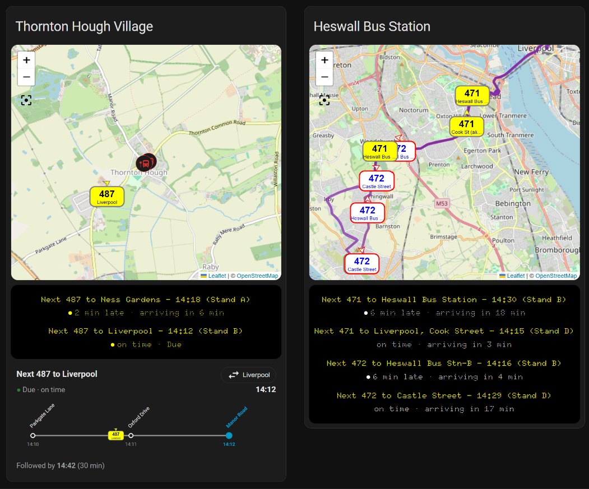Click the Thornton Hough Village heading
The image size is (589, 489).
(84, 27)
